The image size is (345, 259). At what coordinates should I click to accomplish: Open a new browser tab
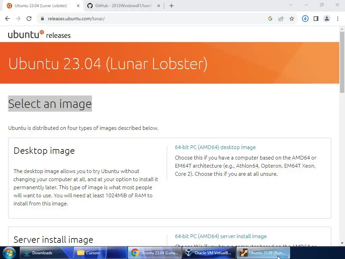[171, 6]
